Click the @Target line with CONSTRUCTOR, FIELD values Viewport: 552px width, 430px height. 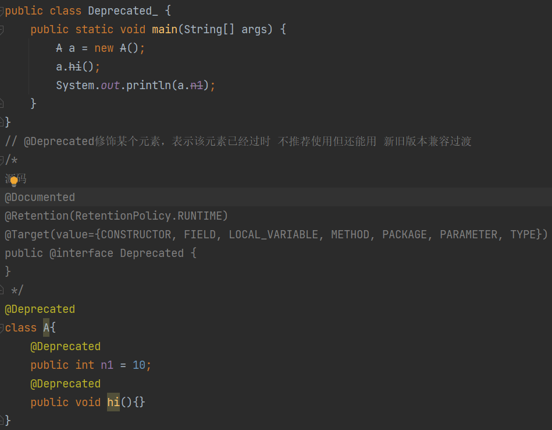pyautogui.click(x=276, y=235)
